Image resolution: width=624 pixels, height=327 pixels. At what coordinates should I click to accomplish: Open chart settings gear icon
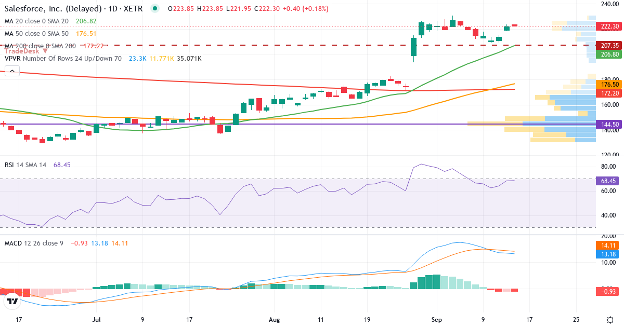[610, 320]
